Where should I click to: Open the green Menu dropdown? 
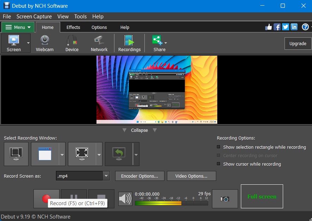(18, 27)
